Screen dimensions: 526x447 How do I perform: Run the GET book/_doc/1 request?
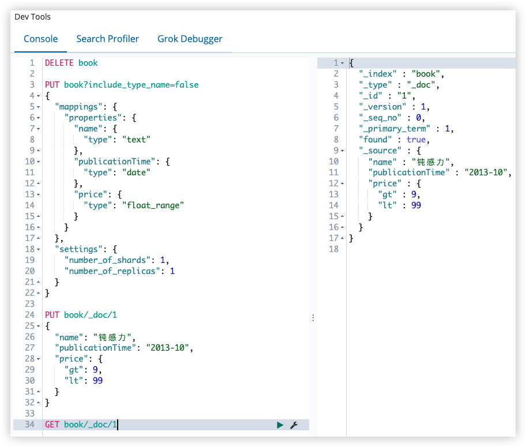coord(280,425)
